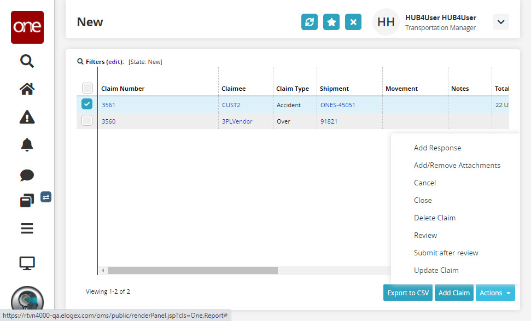This screenshot has height=321, width=531.
Task: Mark page as favorite with star icon
Action: coord(331,22)
